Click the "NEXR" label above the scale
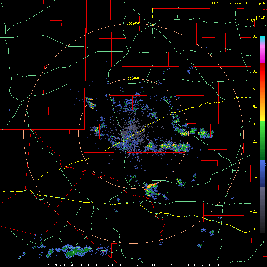 tap(261, 18)
